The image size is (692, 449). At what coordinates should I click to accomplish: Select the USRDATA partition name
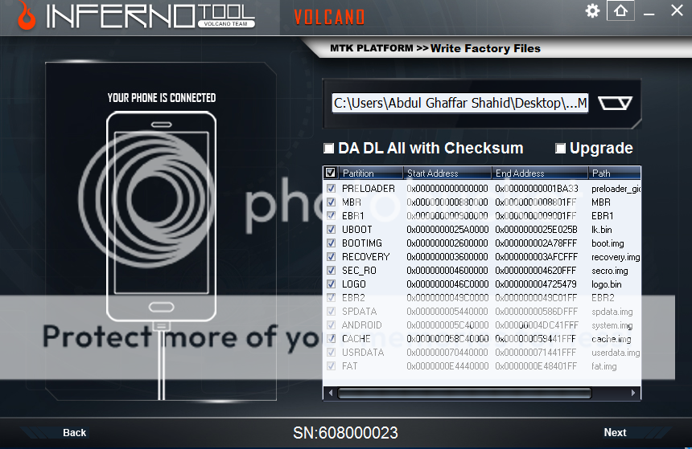363,353
